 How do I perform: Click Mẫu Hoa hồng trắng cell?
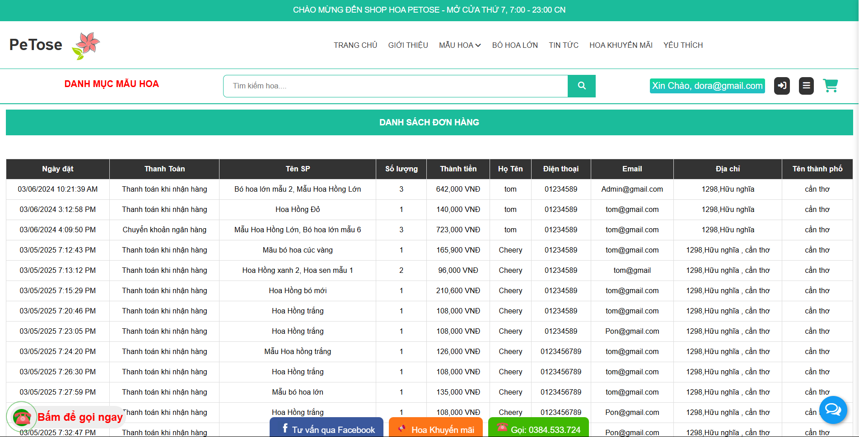coord(298,351)
